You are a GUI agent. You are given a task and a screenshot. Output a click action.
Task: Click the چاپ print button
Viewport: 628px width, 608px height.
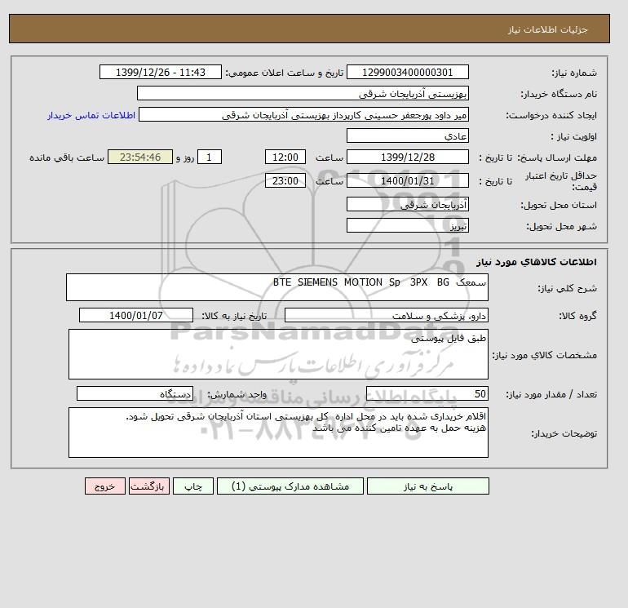pos(193,486)
